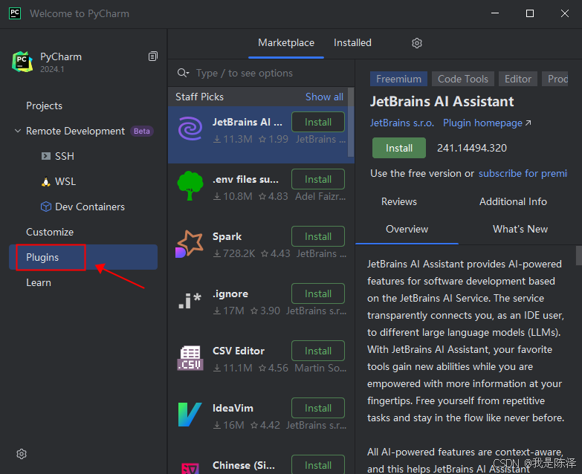The height and width of the screenshot is (474, 582).
Task: Click the Dev Containers cube icon
Action: point(45,207)
